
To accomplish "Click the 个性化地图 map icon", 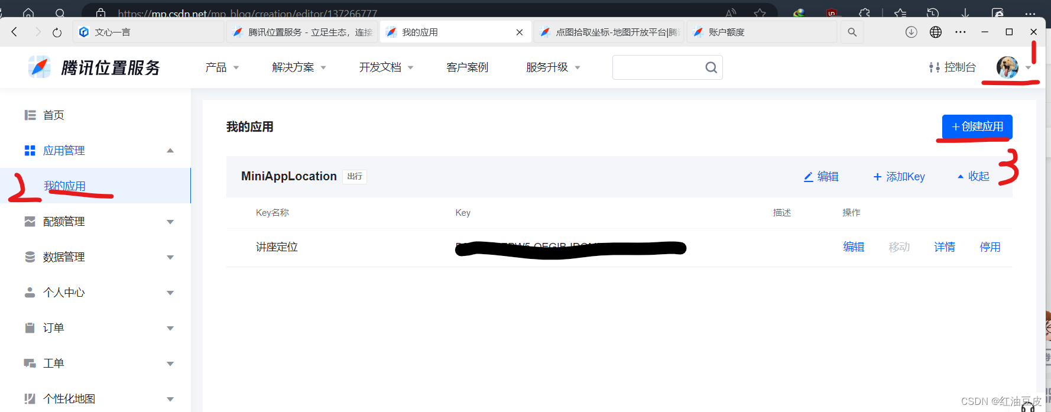I will (30, 399).
